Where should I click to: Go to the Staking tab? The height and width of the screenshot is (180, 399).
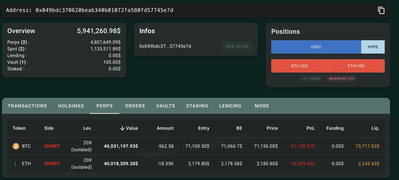pos(197,106)
